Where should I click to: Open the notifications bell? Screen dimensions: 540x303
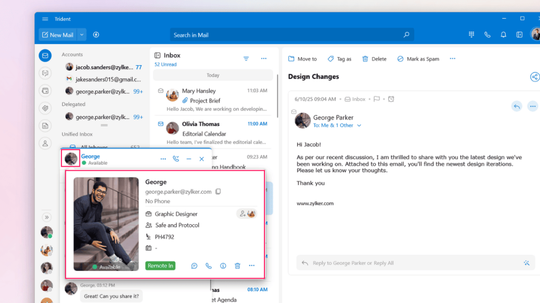[503, 35]
